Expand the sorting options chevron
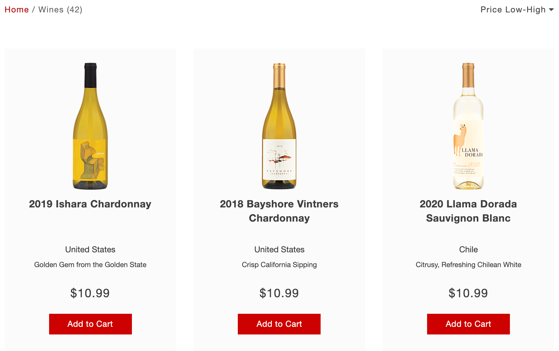This screenshot has width=559, height=351. coord(552,9)
